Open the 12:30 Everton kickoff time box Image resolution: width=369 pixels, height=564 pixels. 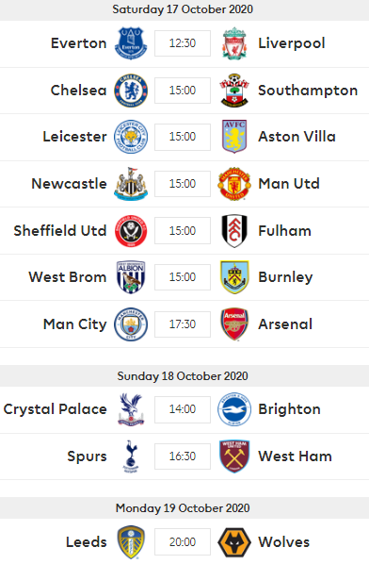pyautogui.click(x=183, y=43)
